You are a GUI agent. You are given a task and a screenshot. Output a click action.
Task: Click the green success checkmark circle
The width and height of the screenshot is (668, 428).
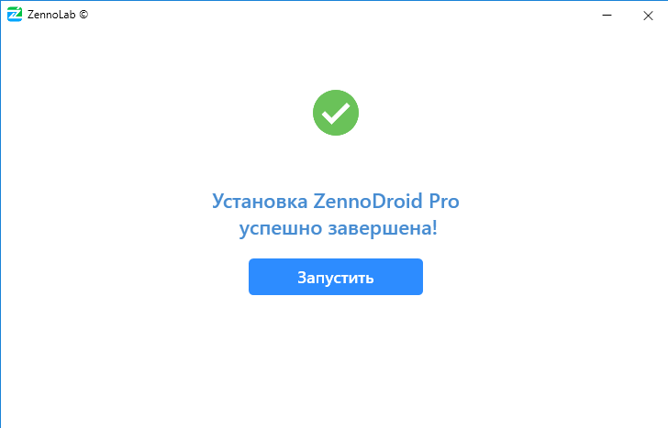point(336,113)
